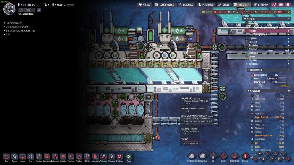
Task: Open the Skills screen
Action: [224, 5]
